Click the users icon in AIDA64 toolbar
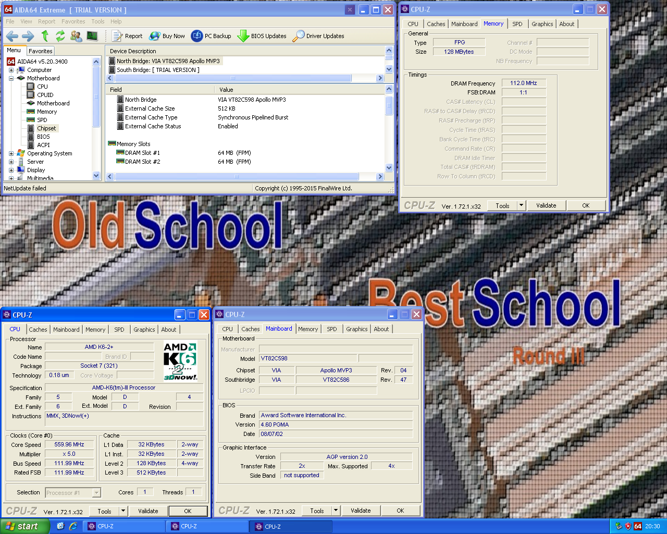The image size is (667, 534). (76, 36)
